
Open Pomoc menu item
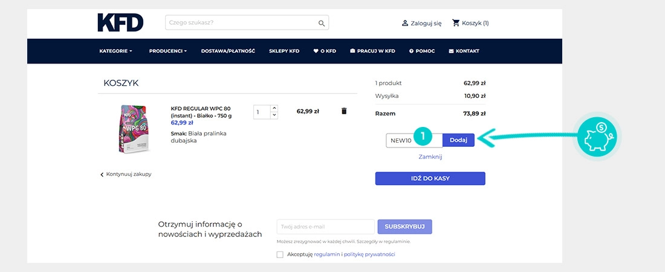[422, 51]
